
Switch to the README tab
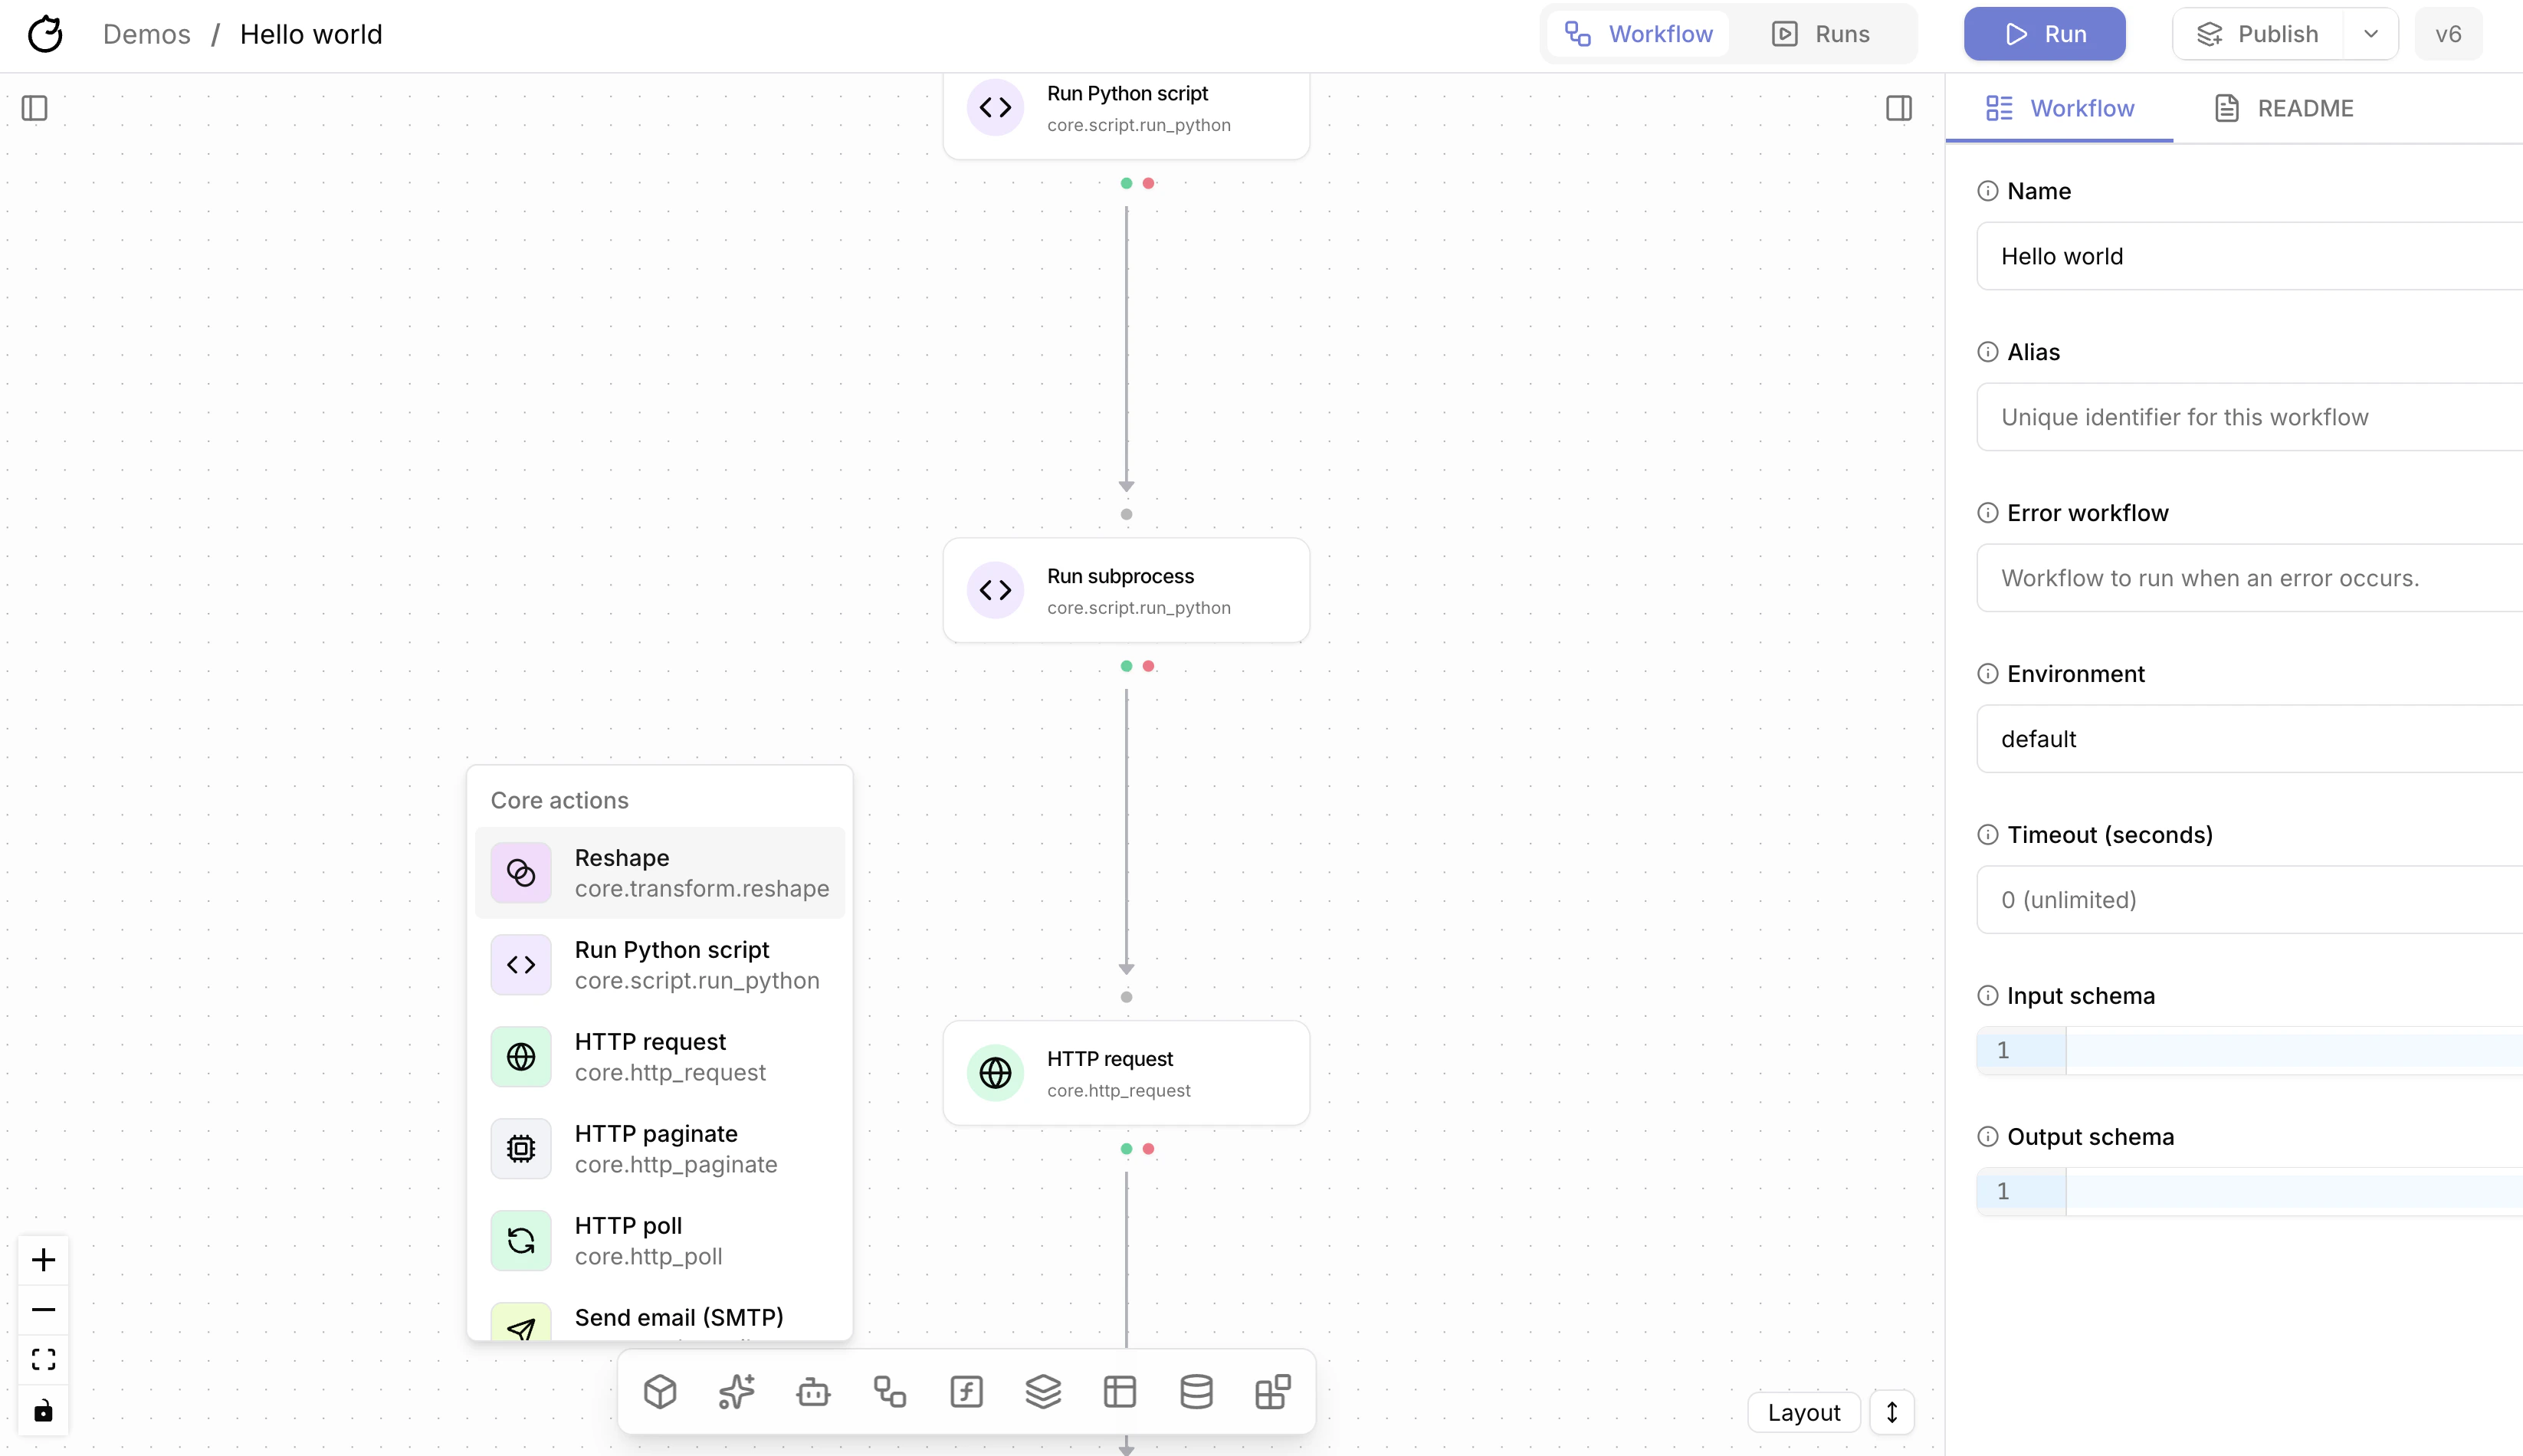tap(2284, 108)
